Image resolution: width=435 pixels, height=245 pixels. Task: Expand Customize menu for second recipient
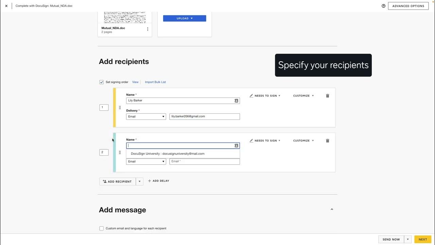[303, 141]
